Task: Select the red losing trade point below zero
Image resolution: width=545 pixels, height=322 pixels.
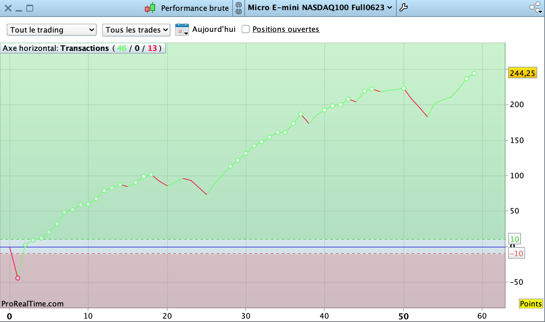Action: click(x=18, y=278)
